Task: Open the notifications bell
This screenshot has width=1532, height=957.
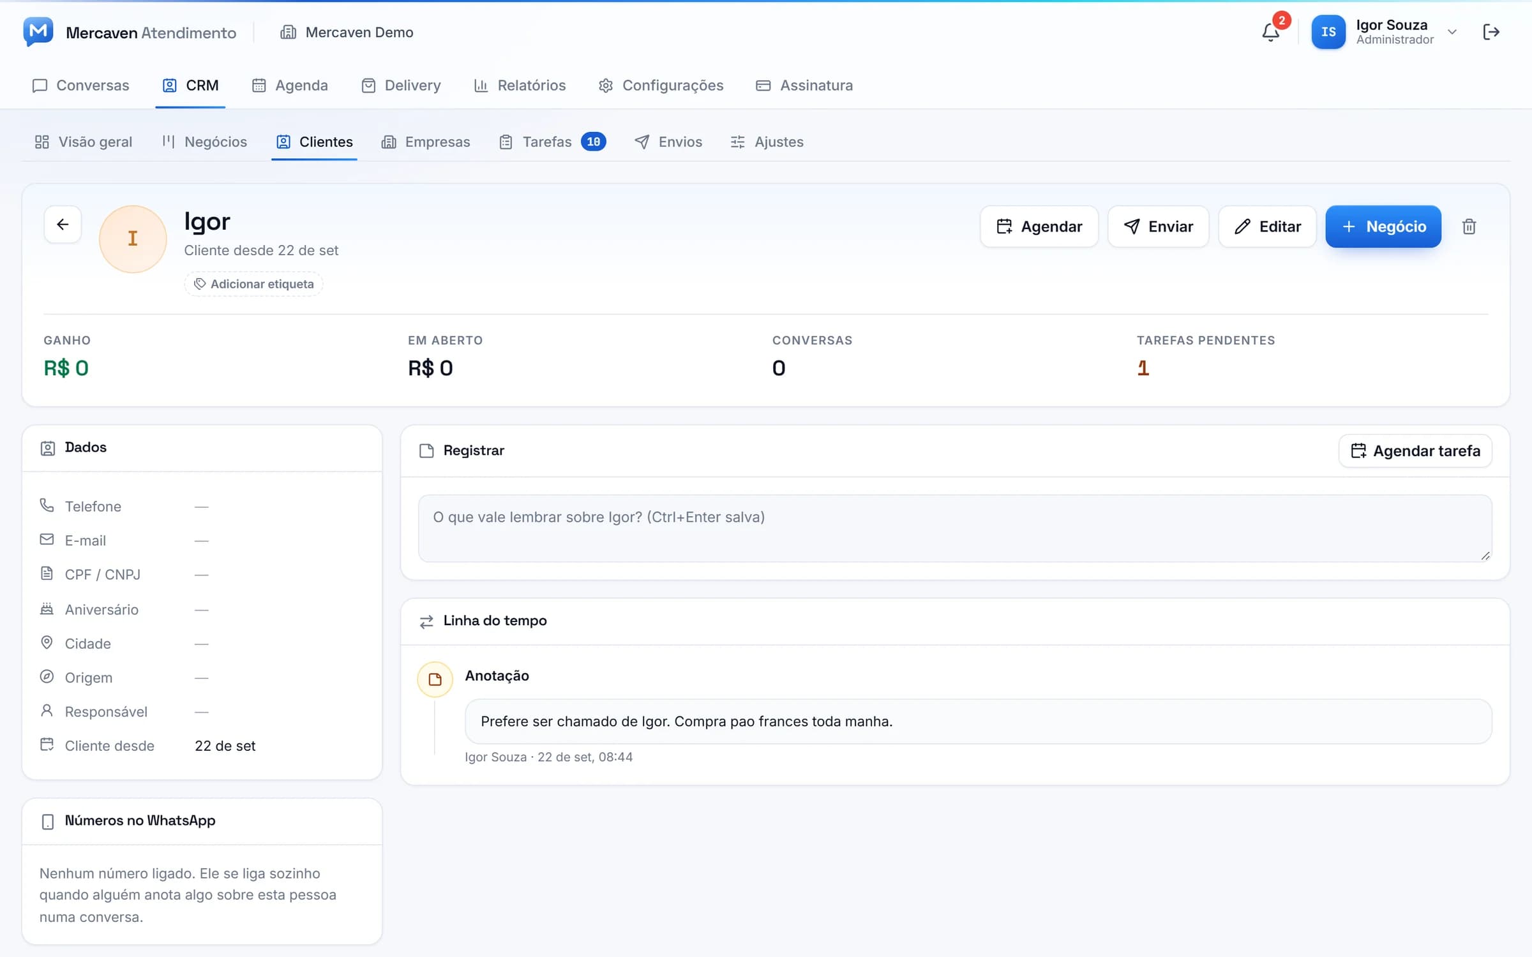Action: [x=1270, y=32]
